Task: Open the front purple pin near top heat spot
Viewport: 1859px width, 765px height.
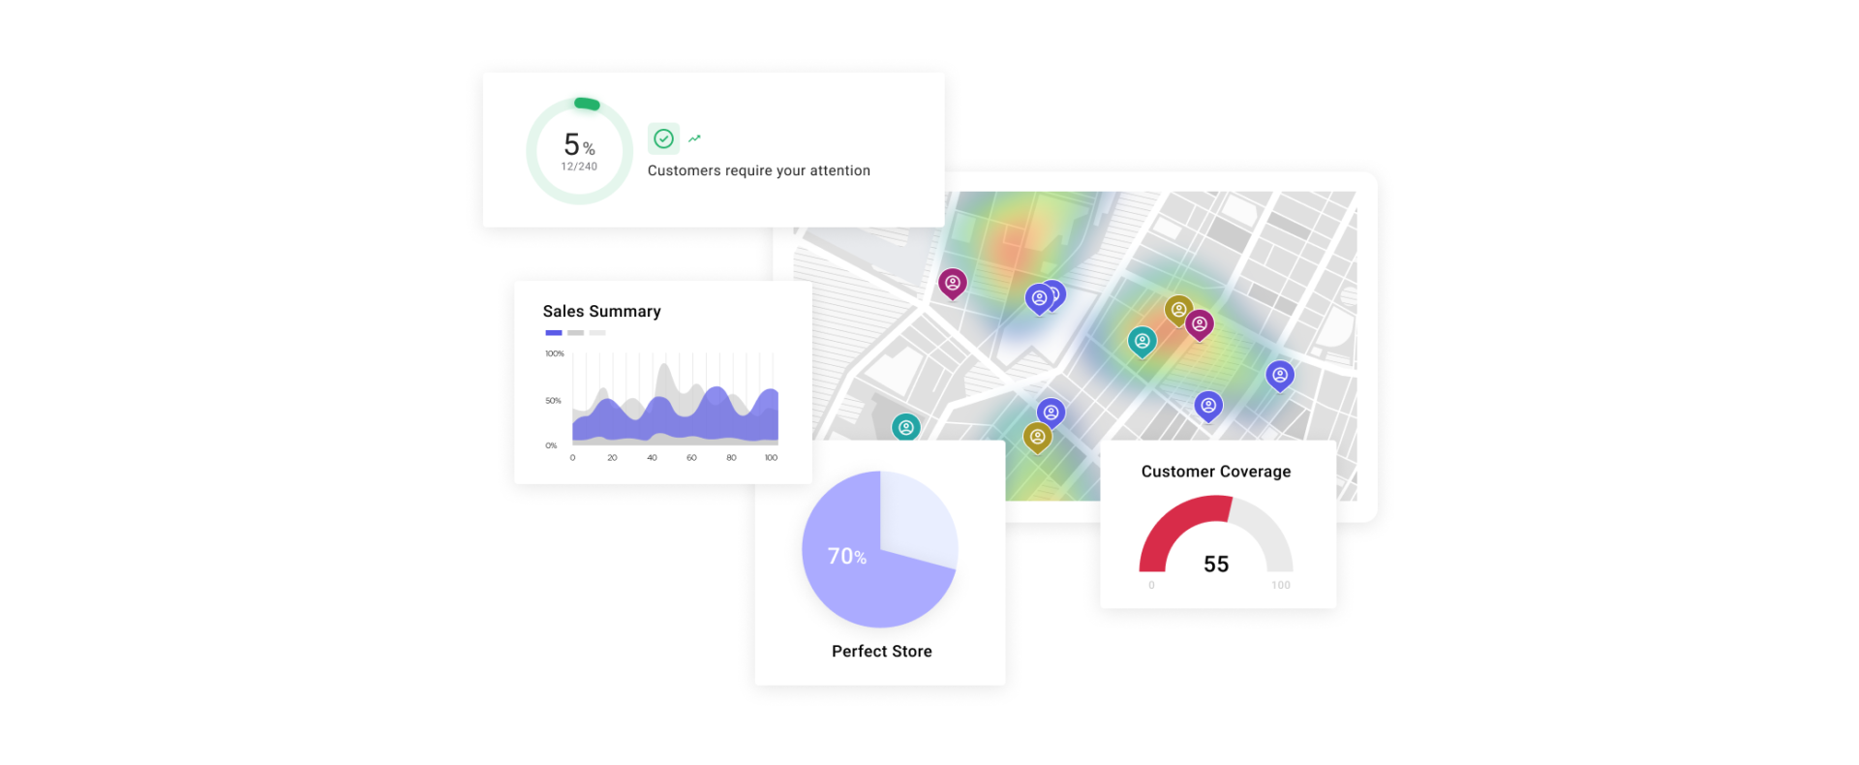Action: 1039,299
